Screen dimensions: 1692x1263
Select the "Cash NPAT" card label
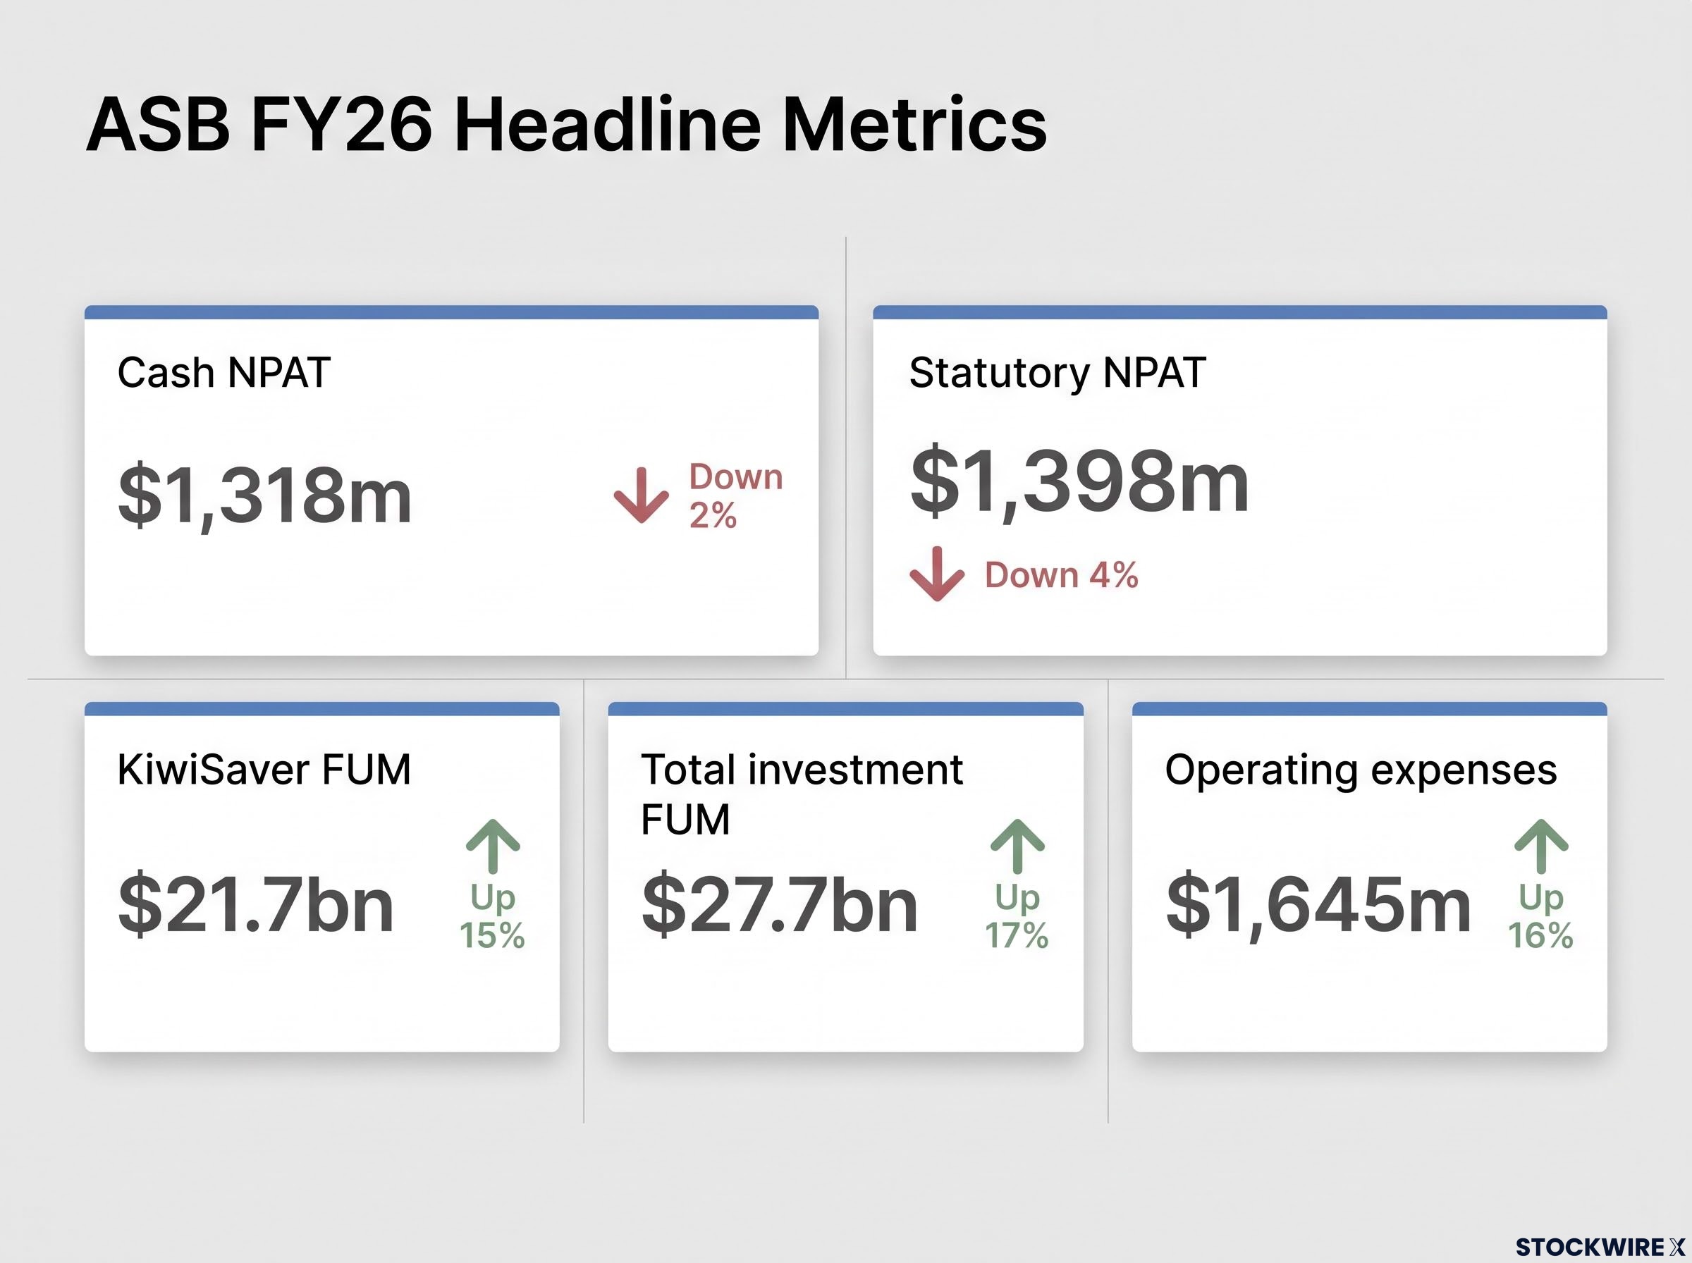tap(224, 373)
